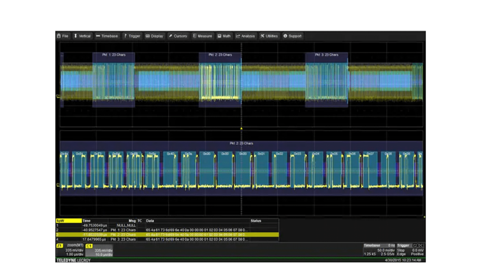
Task: Open the Utilities menu
Action: point(269,36)
